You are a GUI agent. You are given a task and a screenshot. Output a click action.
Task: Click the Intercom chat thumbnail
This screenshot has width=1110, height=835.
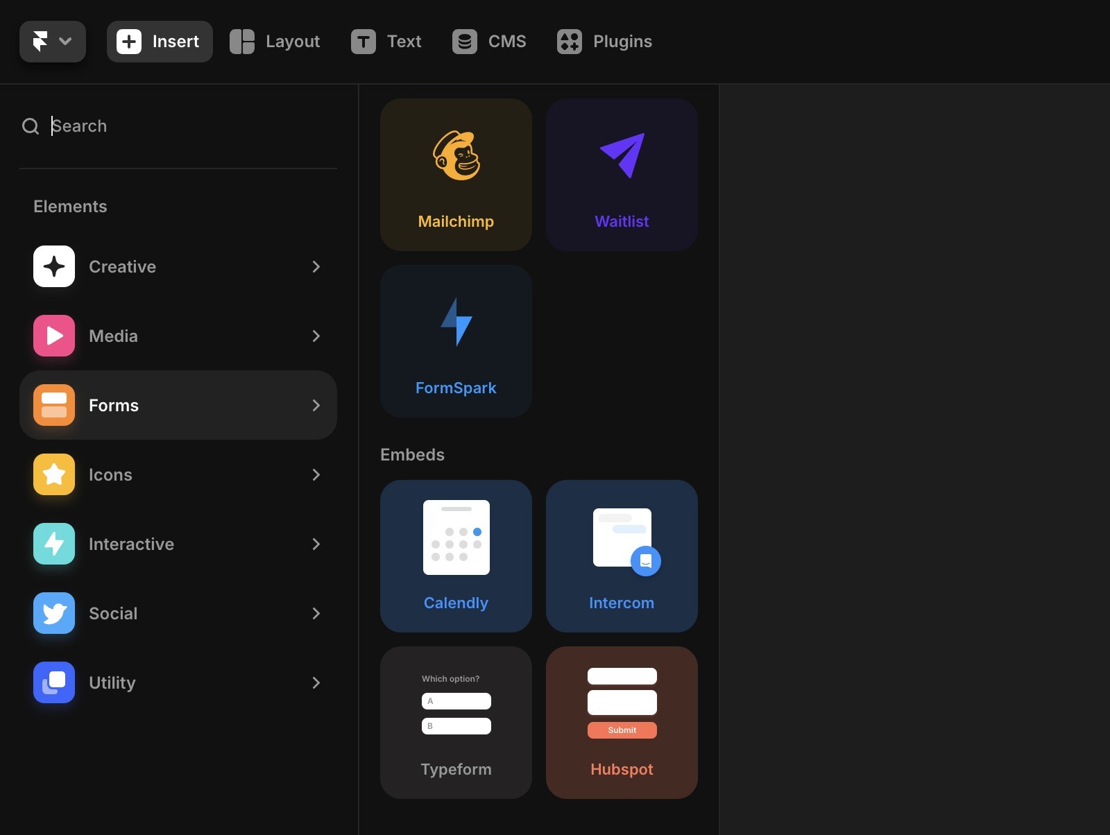pos(626,541)
